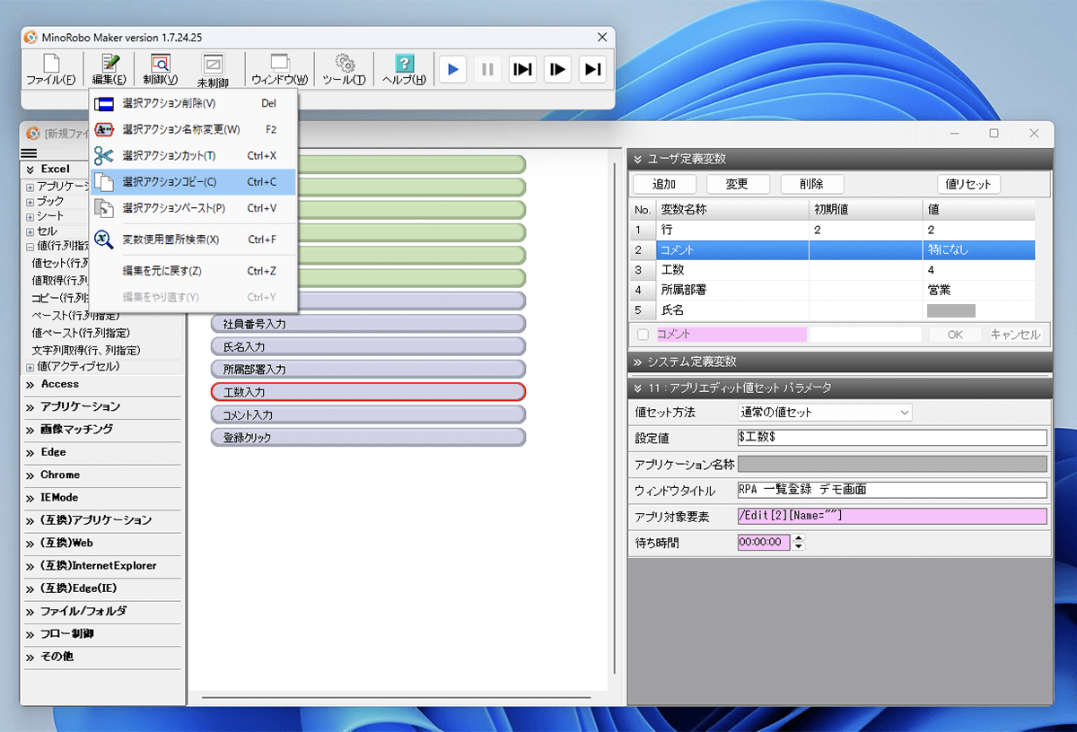This screenshot has width=1077, height=732.
Task: Select the 登録クリック action step
Action: (x=368, y=438)
